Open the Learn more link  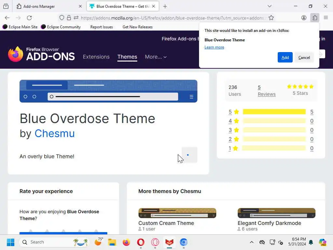coord(214,47)
